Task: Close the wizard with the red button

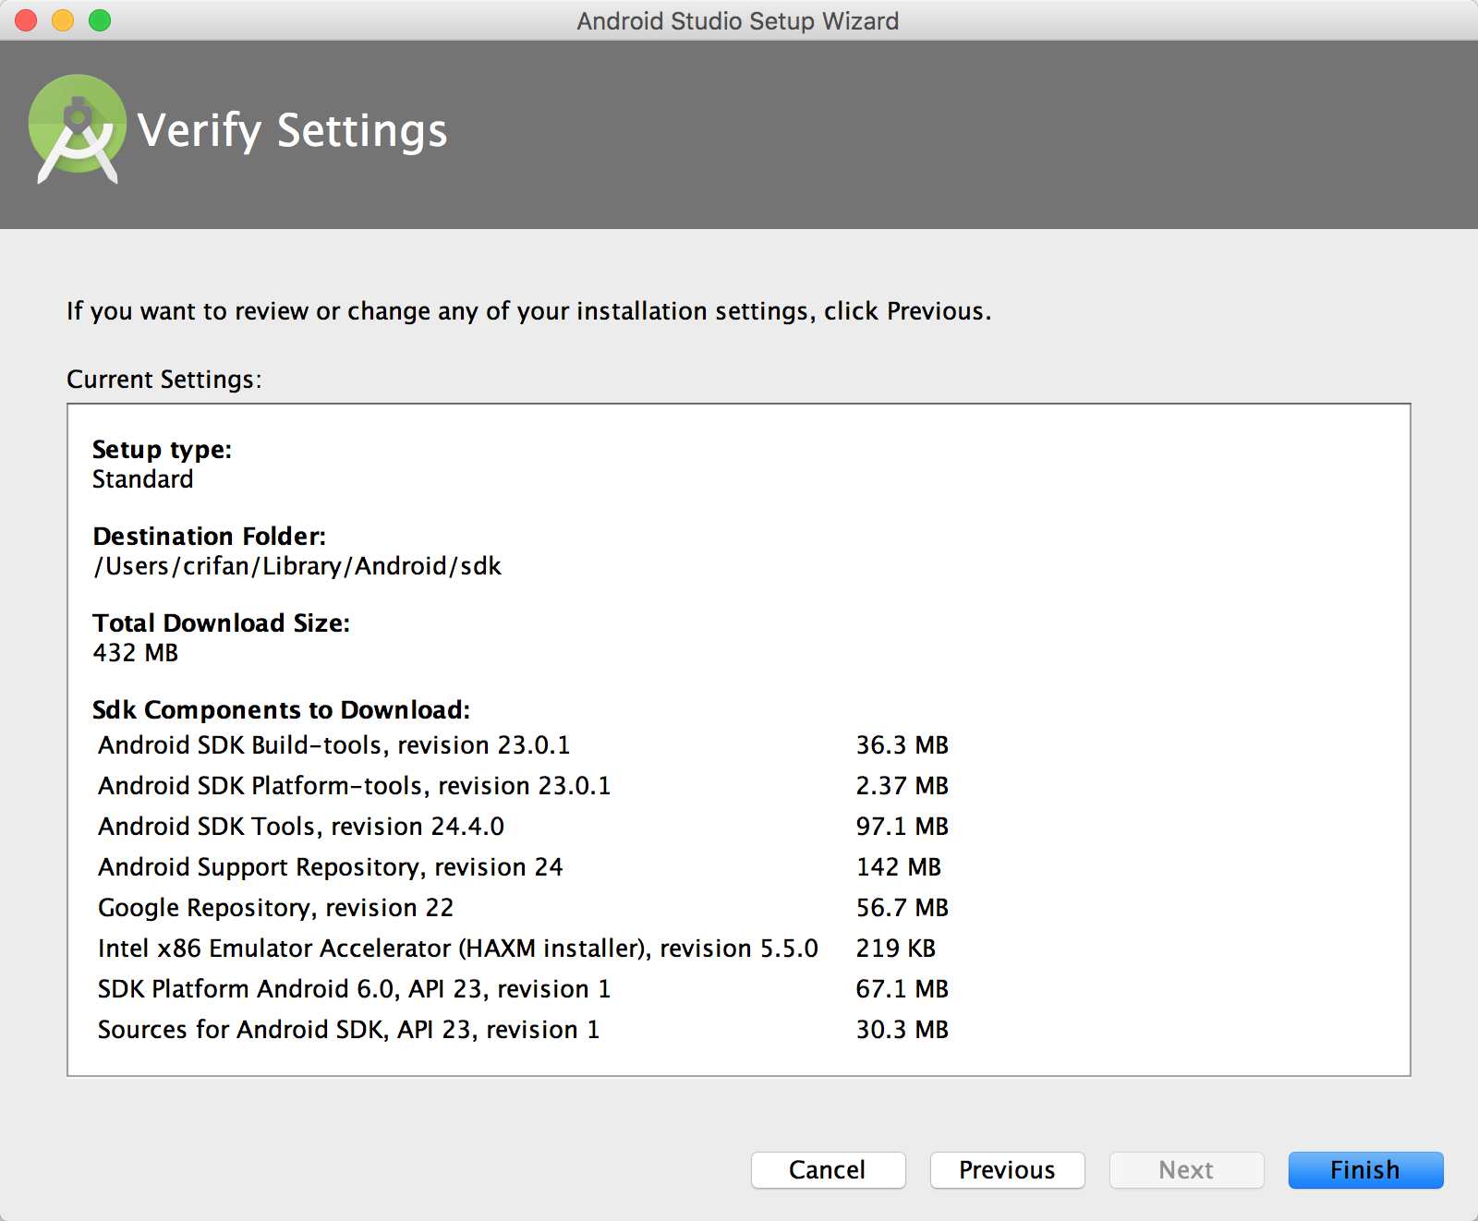Action: (26, 20)
